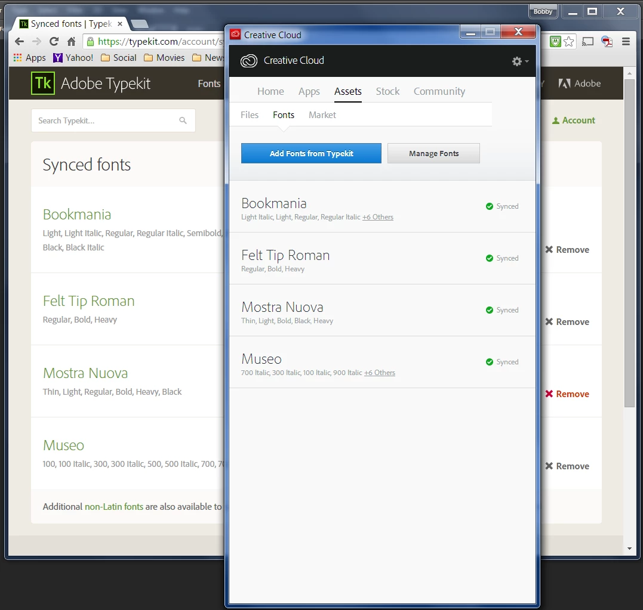This screenshot has height=610, width=643.
Task: Click the PDF extension icon in Chrome toolbar
Action: click(x=607, y=41)
